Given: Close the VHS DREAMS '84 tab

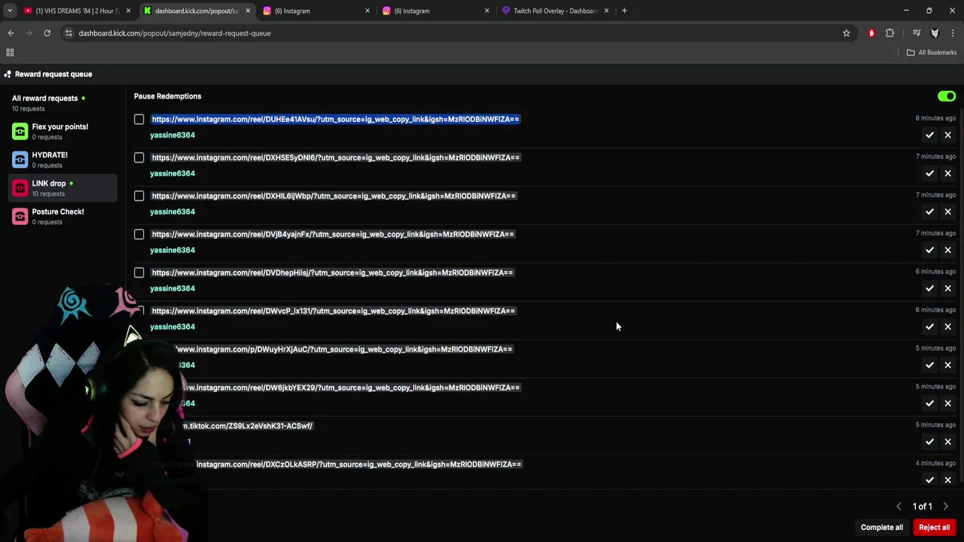Looking at the screenshot, I should pos(128,11).
